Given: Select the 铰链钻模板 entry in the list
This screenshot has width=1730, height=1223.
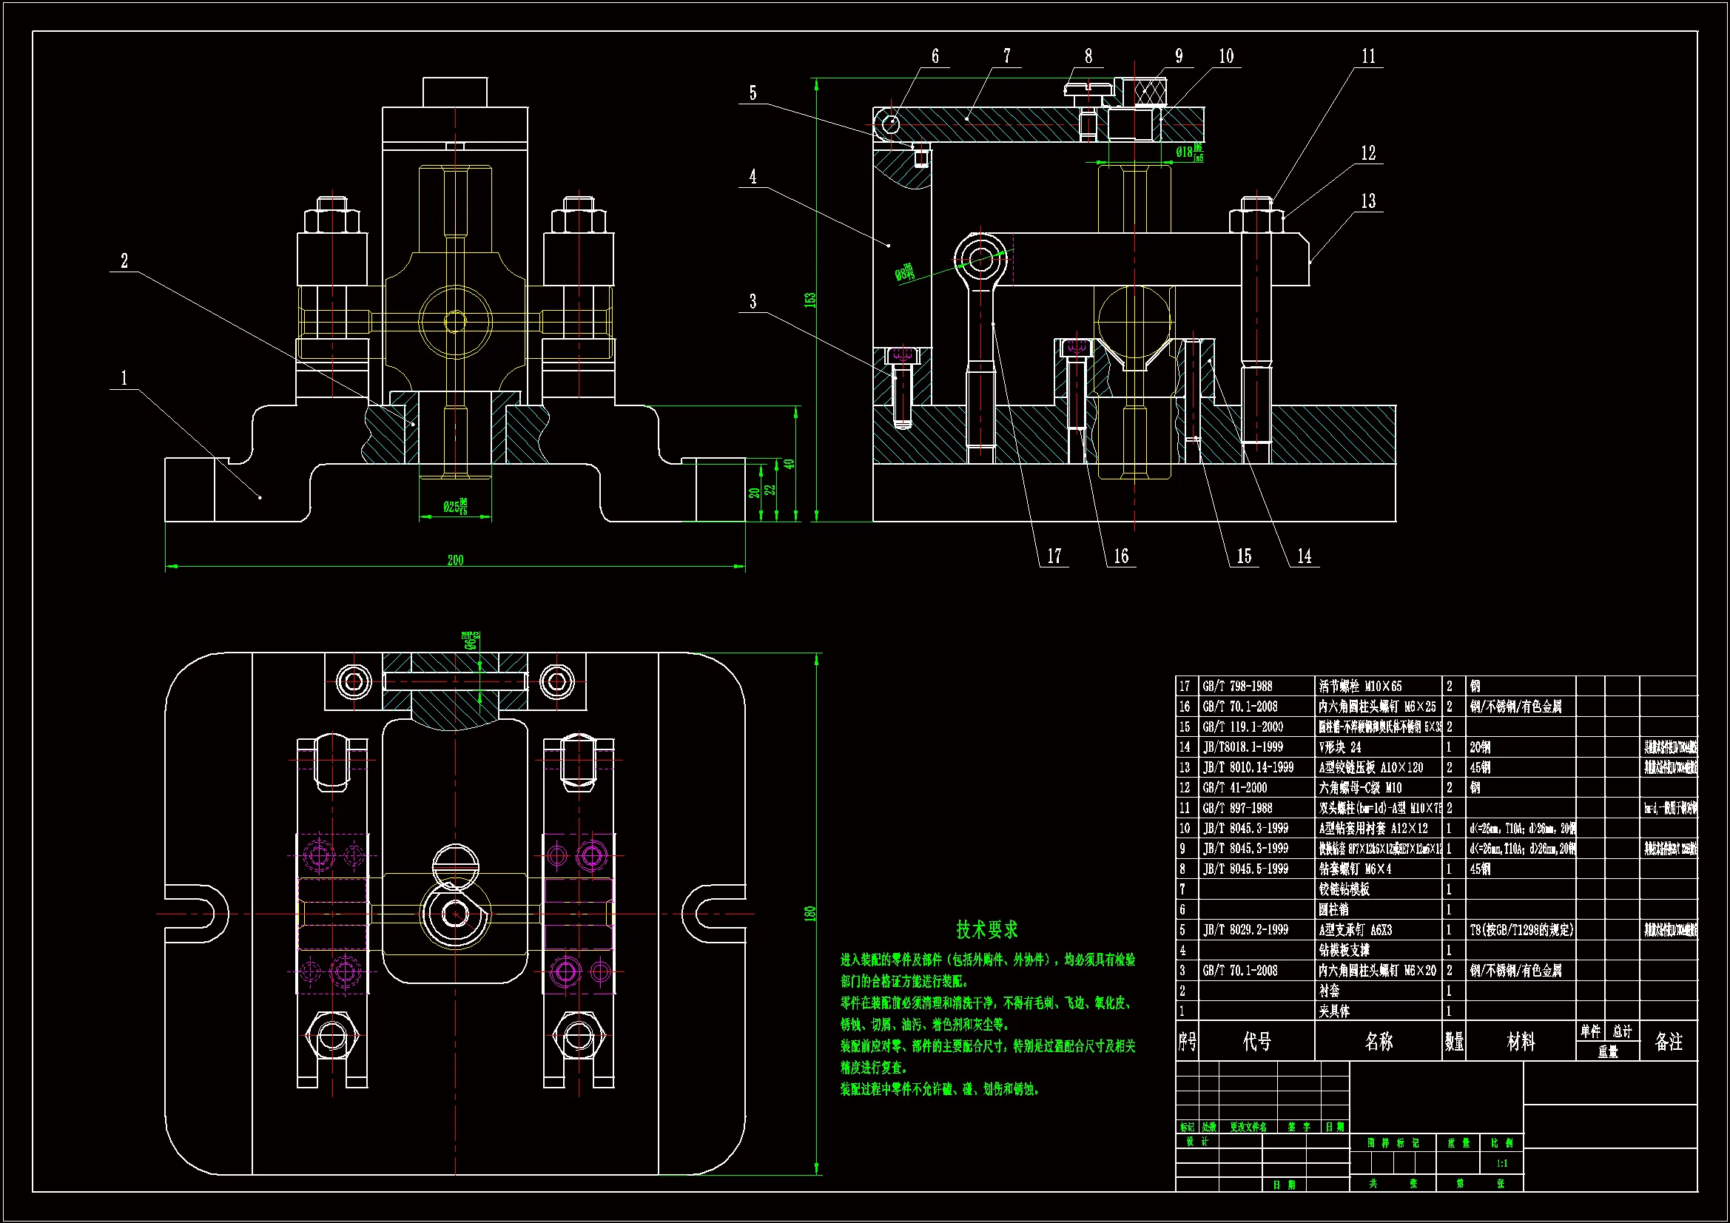Looking at the screenshot, I should [1344, 889].
